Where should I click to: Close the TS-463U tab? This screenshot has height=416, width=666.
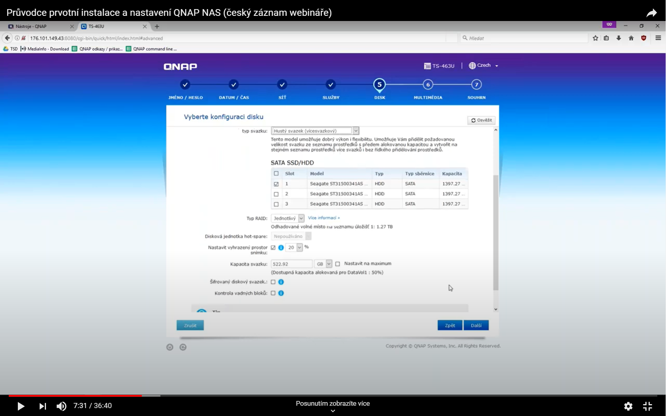145,27
